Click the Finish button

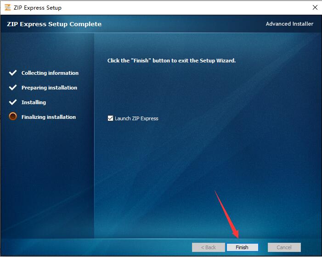243,247
